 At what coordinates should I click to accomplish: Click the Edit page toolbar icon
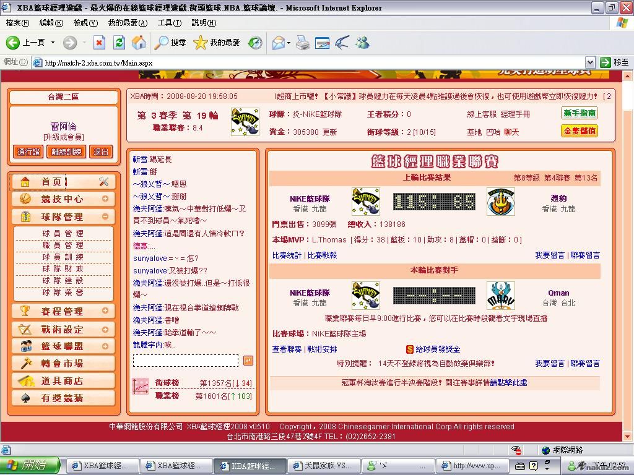[x=322, y=43]
